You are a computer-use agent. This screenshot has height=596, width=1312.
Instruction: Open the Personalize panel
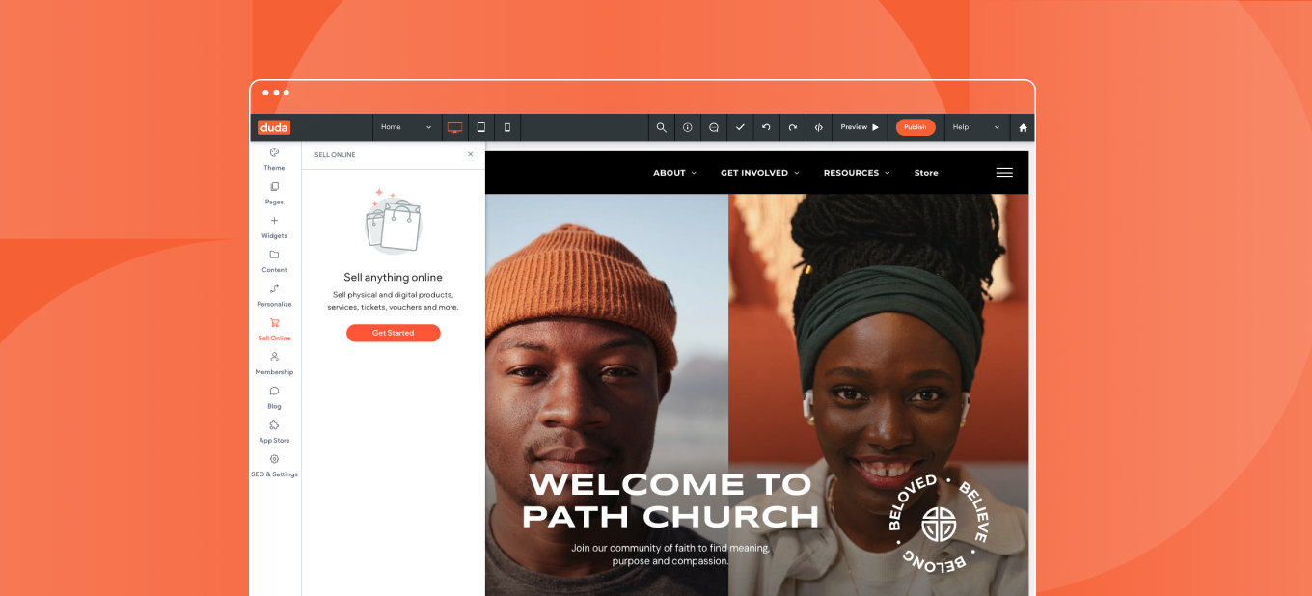click(274, 295)
